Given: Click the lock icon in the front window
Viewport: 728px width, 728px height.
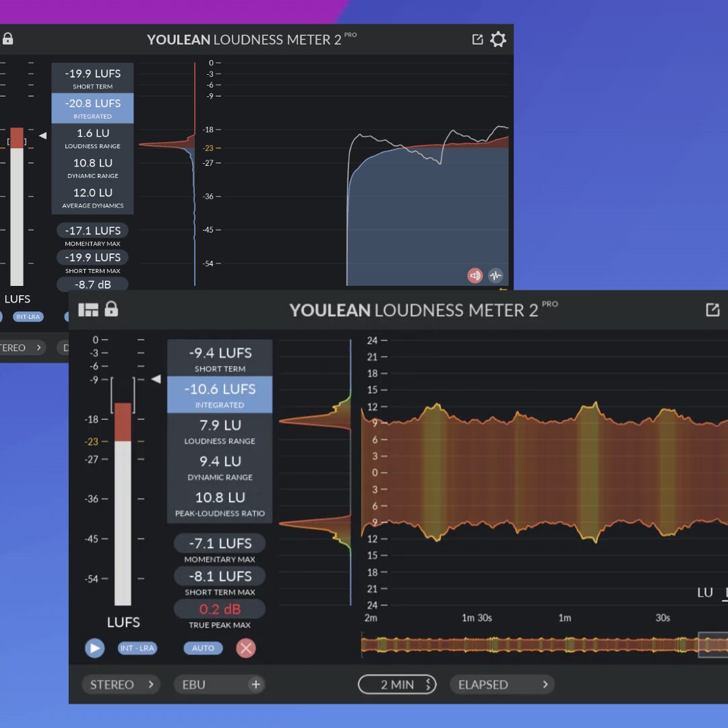Looking at the screenshot, I should click(x=111, y=309).
